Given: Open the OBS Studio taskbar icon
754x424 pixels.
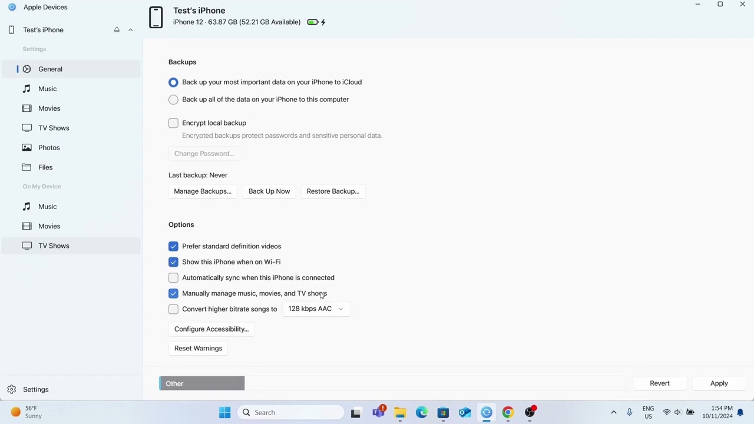Looking at the screenshot, I should (530, 413).
